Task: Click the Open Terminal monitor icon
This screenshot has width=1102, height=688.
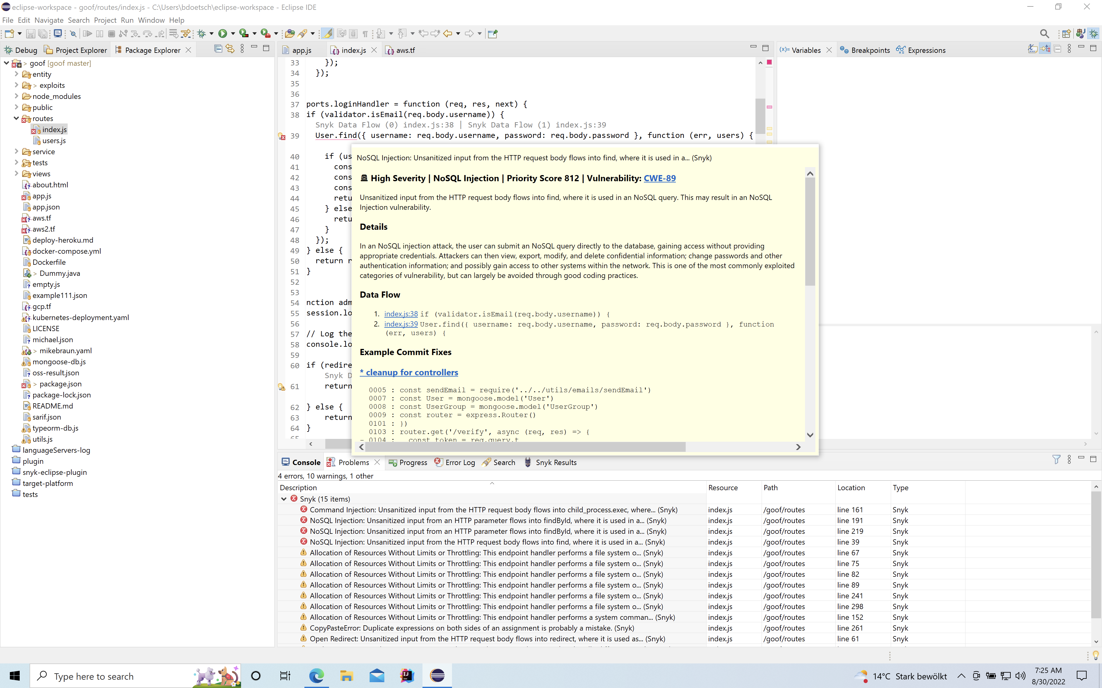Action: (58, 34)
